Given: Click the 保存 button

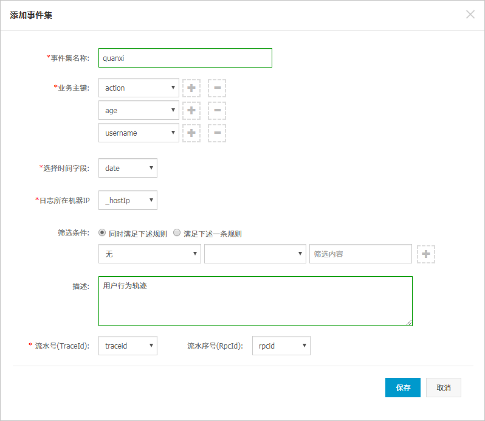Looking at the screenshot, I should click(x=403, y=388).
